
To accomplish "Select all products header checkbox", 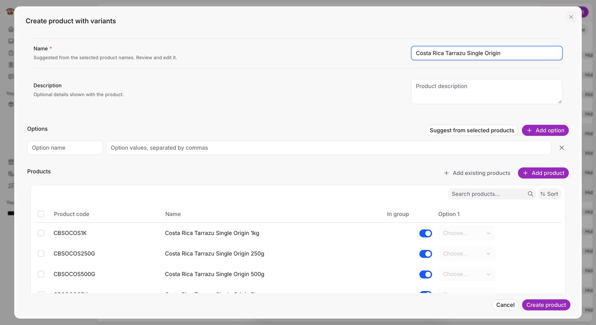I will point(41,214).
